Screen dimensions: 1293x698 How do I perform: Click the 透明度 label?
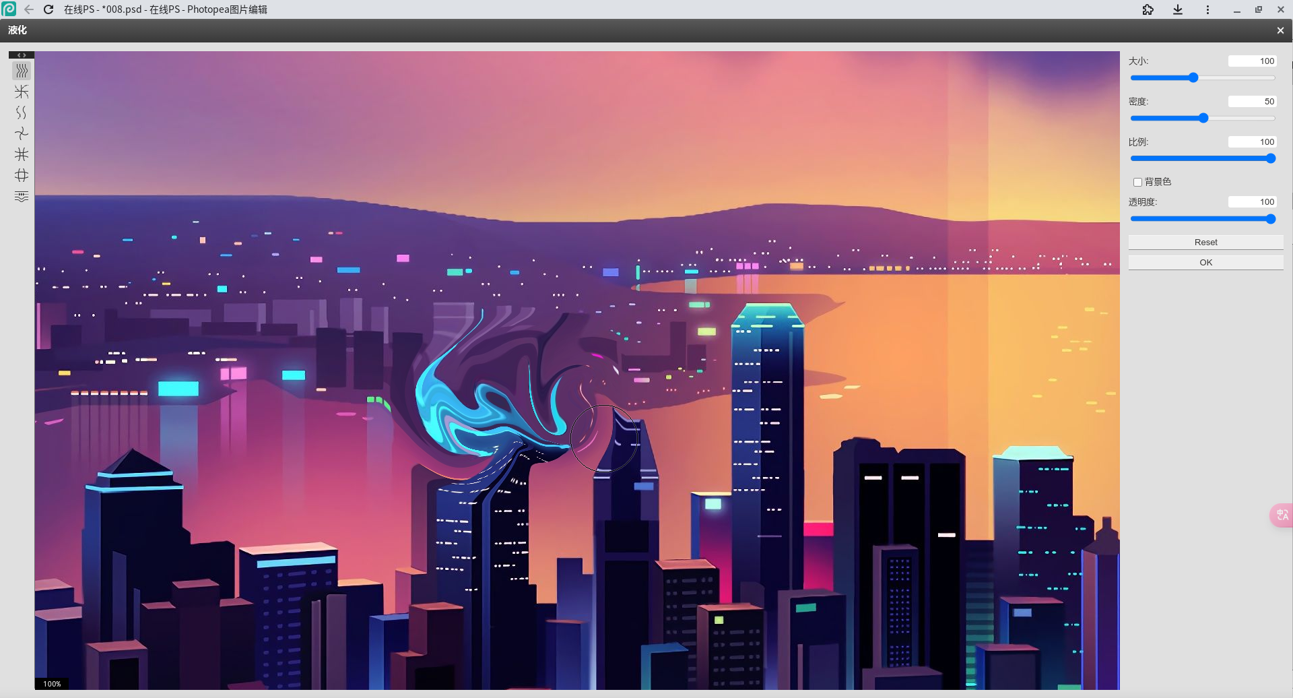(x=1143, y=202)
